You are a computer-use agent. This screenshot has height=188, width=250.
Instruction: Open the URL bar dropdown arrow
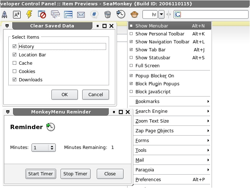coord(161,14)
